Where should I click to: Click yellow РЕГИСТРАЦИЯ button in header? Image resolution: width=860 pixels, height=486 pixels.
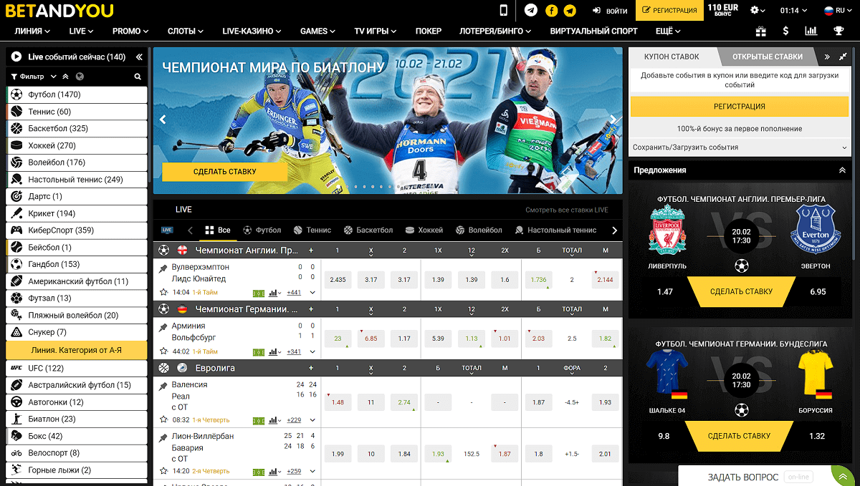(669, 11)
